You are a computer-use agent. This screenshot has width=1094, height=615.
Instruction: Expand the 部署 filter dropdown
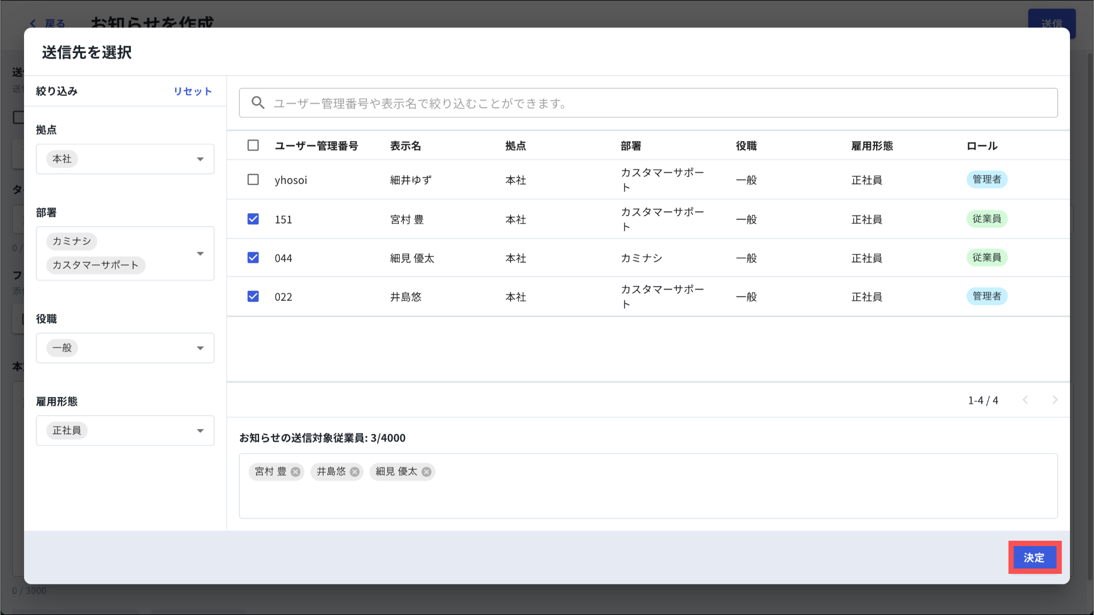point(200,253)
